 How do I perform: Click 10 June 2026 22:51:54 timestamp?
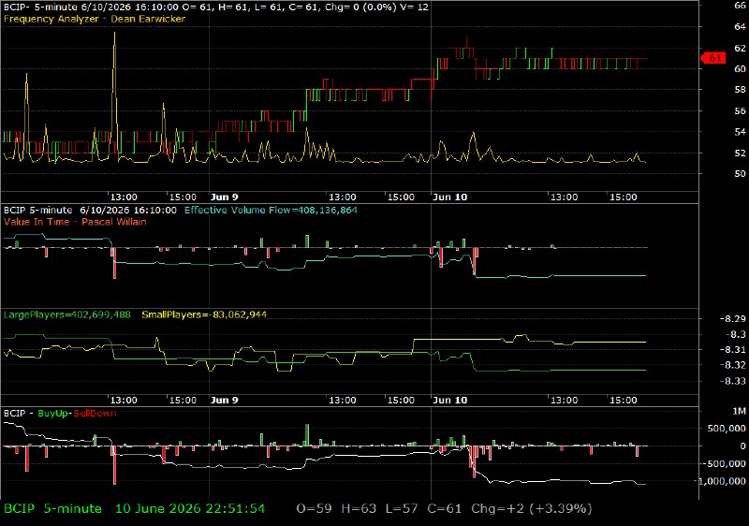click(x=190, y=509)
